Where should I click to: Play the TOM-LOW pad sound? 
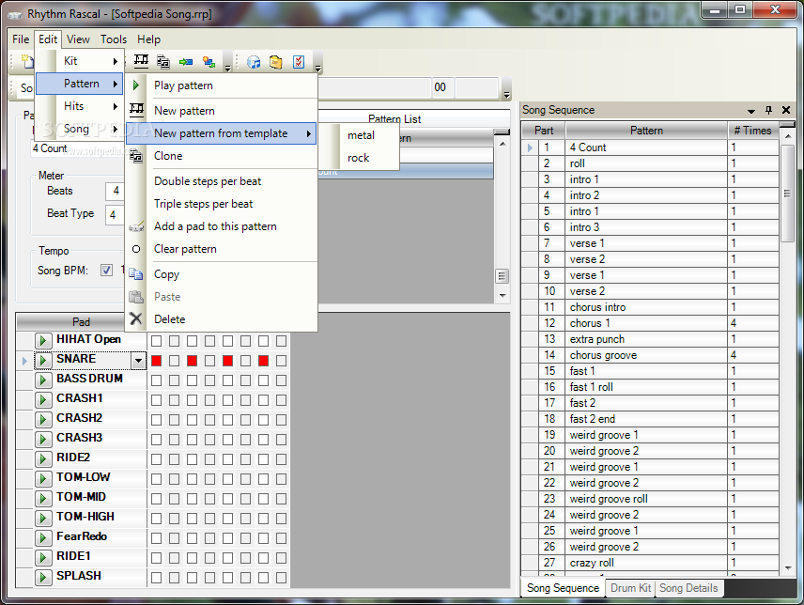coord(43,479)
